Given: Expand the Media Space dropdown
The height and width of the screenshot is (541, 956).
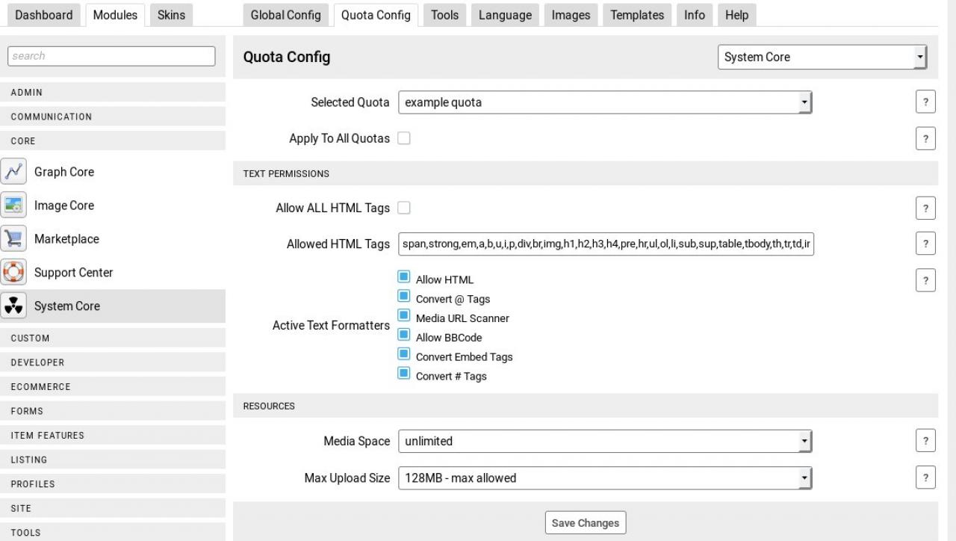Looking at the screenshot, I should point(604,441).
